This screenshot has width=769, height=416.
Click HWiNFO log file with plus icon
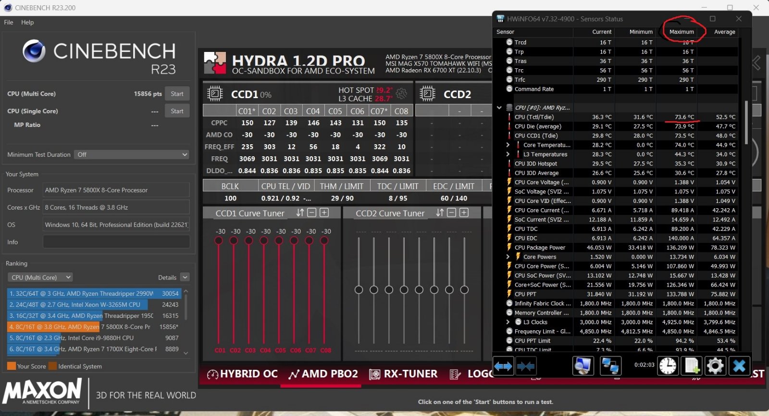click(691, 366)
